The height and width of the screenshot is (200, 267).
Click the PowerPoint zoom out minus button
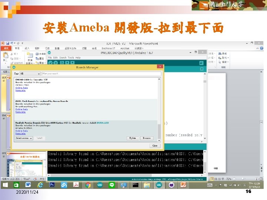(234, 179)
